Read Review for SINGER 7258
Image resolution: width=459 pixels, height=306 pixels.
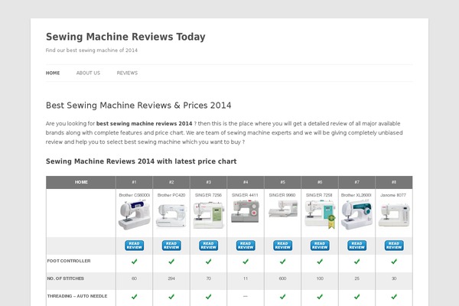point(320,246)
